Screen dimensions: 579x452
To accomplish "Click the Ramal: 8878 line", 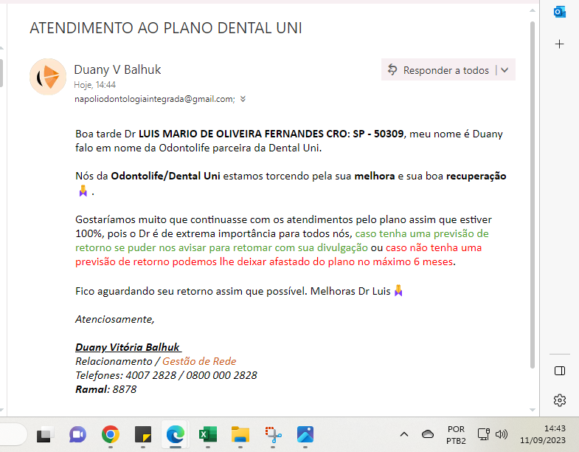I will 106,389.
